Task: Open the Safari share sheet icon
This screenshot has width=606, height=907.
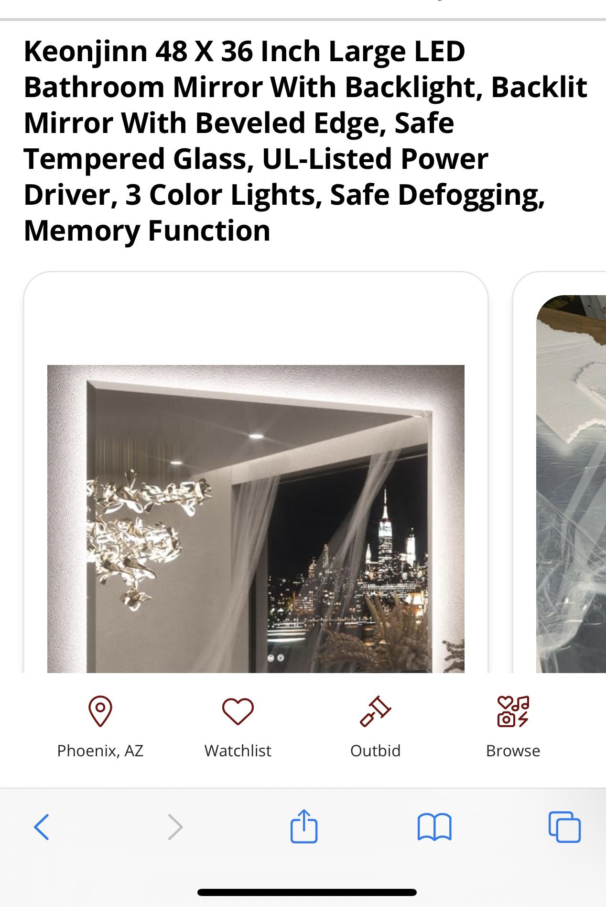Action: [x=304, y=826]
